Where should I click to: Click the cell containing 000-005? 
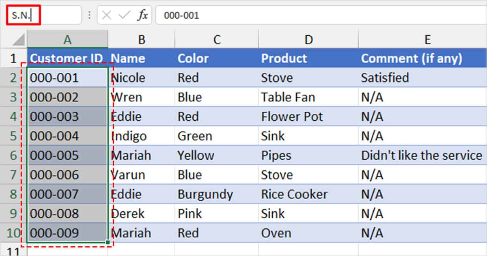[67, 155]
